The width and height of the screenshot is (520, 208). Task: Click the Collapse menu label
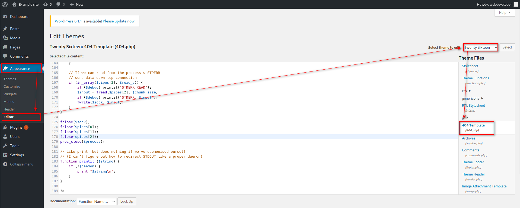22,164
